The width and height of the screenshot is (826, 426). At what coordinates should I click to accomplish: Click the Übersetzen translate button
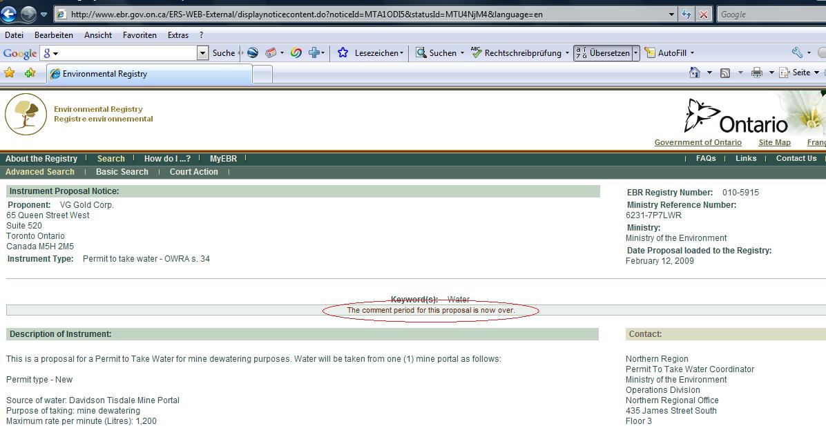point(603,52)
